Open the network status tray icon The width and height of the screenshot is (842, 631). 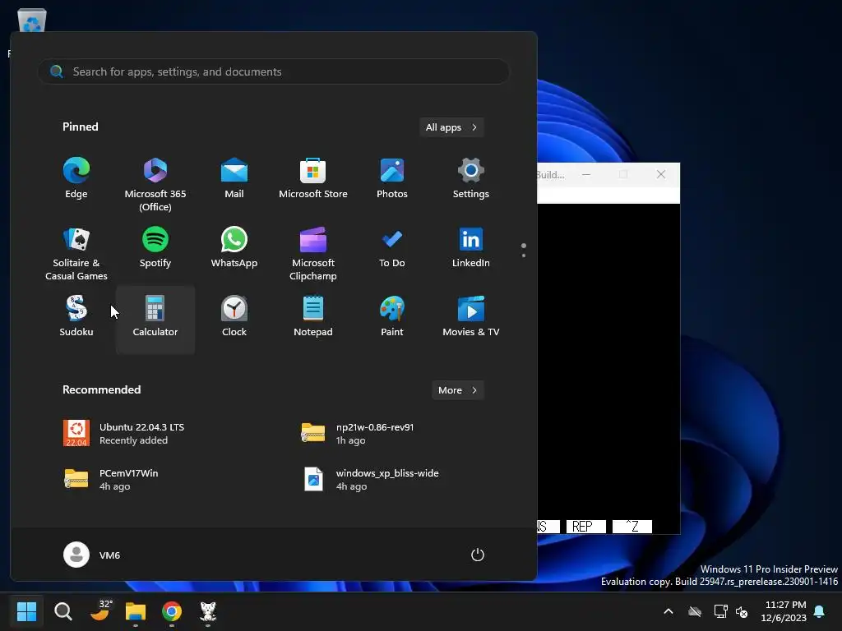click(720, 611)
